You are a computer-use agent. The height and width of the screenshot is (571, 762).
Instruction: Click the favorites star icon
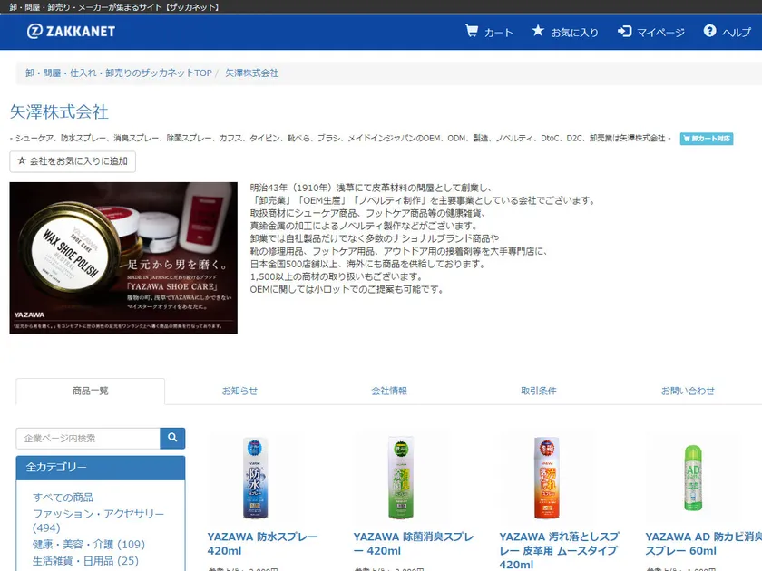(538, 32)
